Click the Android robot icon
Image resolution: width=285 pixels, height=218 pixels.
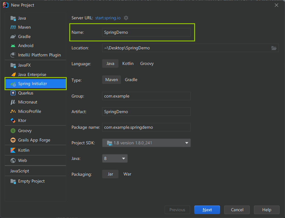pyautogui.click(x=13, y=46)
